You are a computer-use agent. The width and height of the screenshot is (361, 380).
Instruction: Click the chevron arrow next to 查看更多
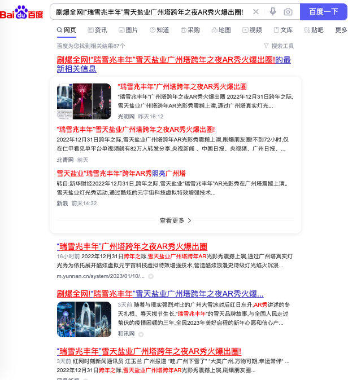(189, 220)
